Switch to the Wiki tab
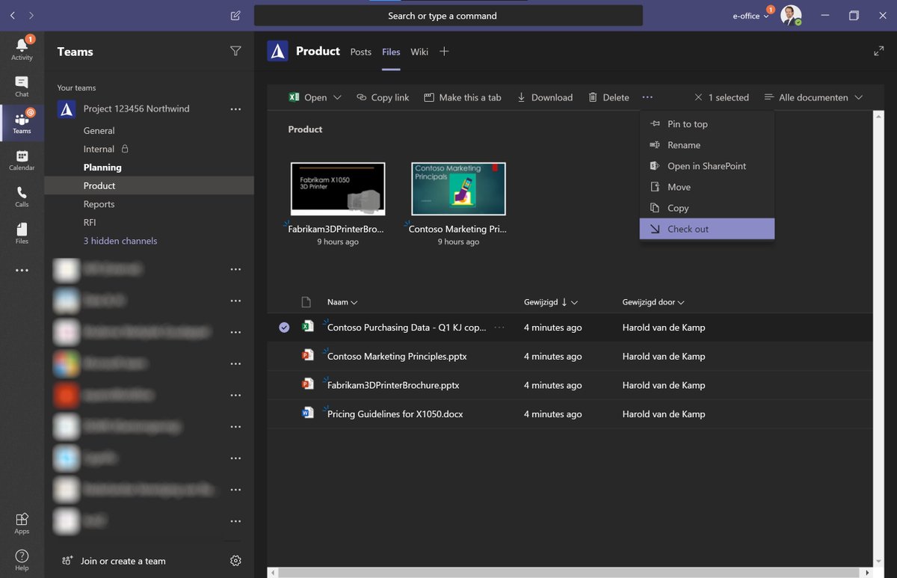This screenshot has height=578, width=897. click(x=419, y=52)
